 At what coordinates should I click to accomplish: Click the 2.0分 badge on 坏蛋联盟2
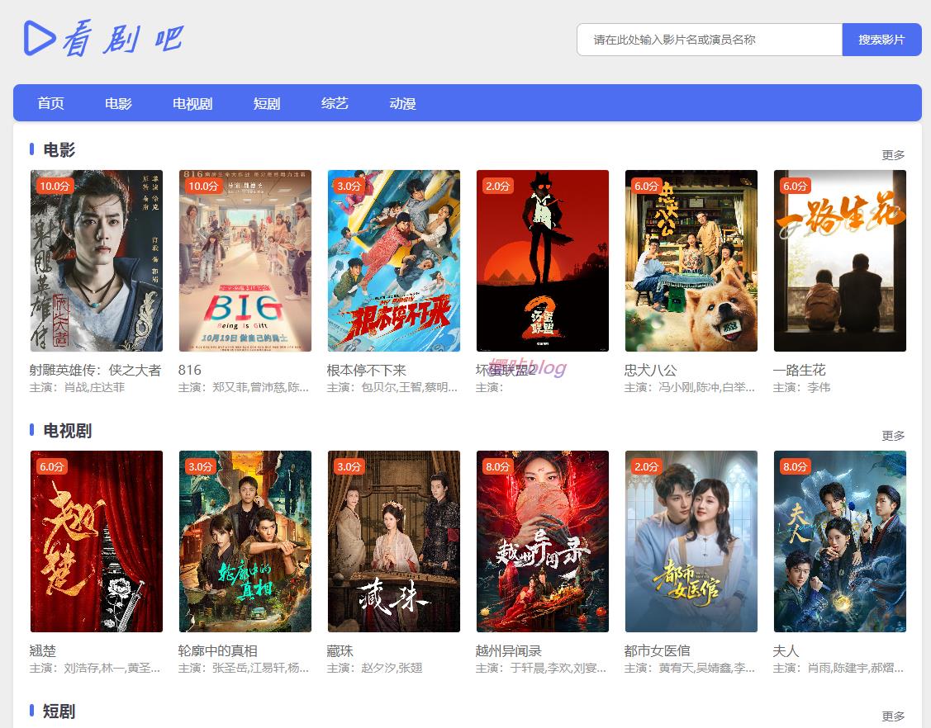(x=498, y=186)
